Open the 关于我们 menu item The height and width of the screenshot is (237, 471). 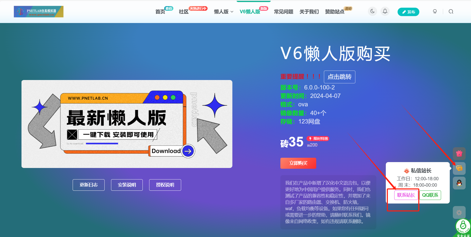pos(309,12)
